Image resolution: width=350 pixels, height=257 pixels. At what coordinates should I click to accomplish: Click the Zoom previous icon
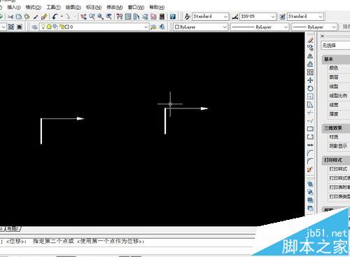pos(108,17)
